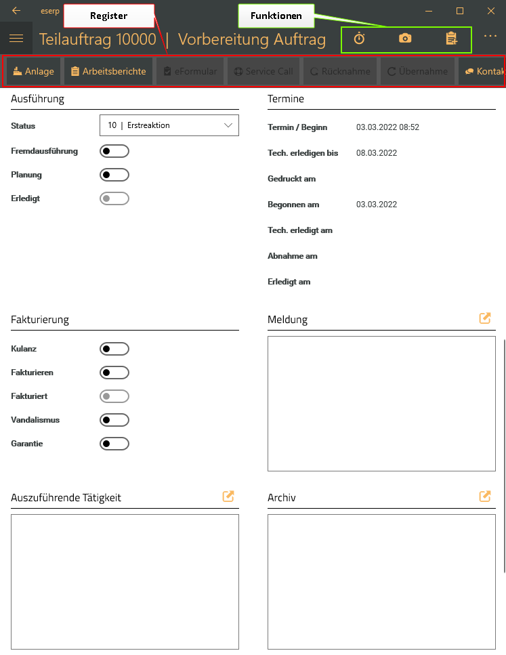Enable the Fakturieren switch
This screenshot has width=506, height=655.
114,373
